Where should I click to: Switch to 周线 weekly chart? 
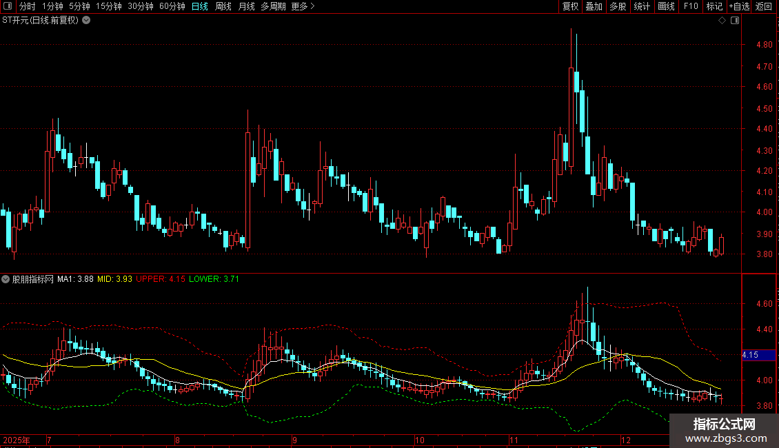pyautogui.click(x=223, y=6)
